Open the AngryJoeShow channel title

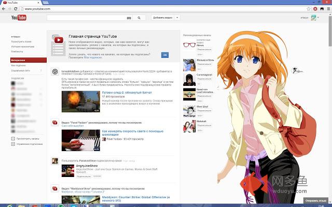click(x=87, y=166)
